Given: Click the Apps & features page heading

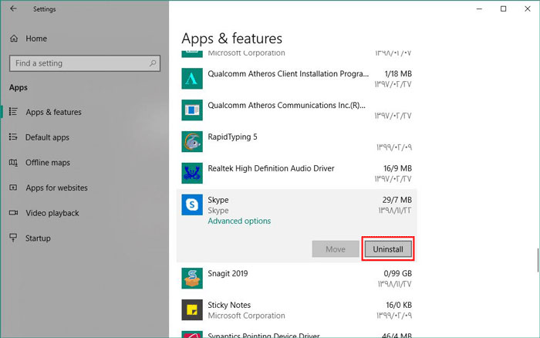Looking at the screenshot, I should pyautogui.click(x=231, y=39).
